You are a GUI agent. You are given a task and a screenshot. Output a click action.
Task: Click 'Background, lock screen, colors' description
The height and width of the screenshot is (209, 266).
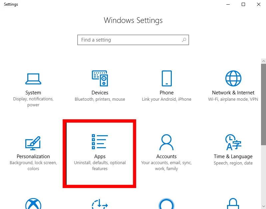[x=33, y=166]
